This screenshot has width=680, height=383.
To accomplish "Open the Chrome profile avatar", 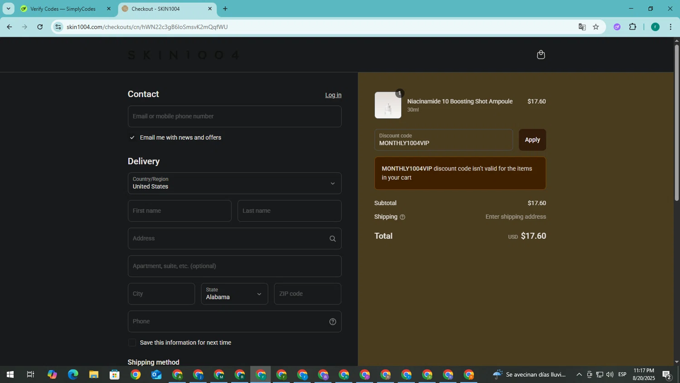I will 655,27.
